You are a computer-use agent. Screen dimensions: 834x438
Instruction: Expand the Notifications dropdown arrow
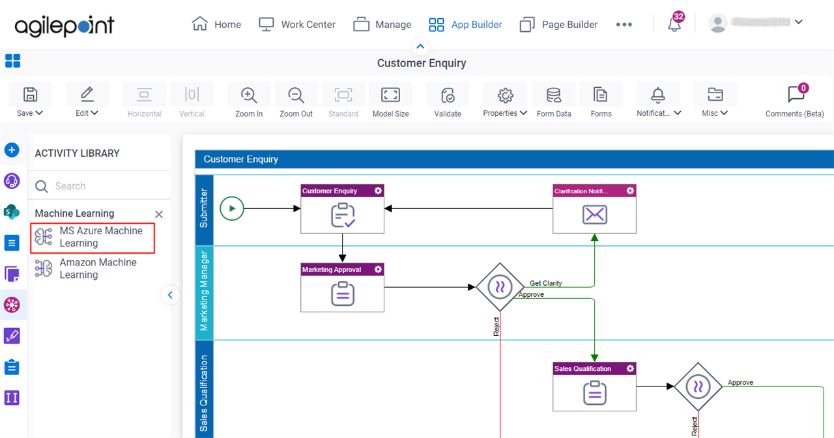pos(678,113)
